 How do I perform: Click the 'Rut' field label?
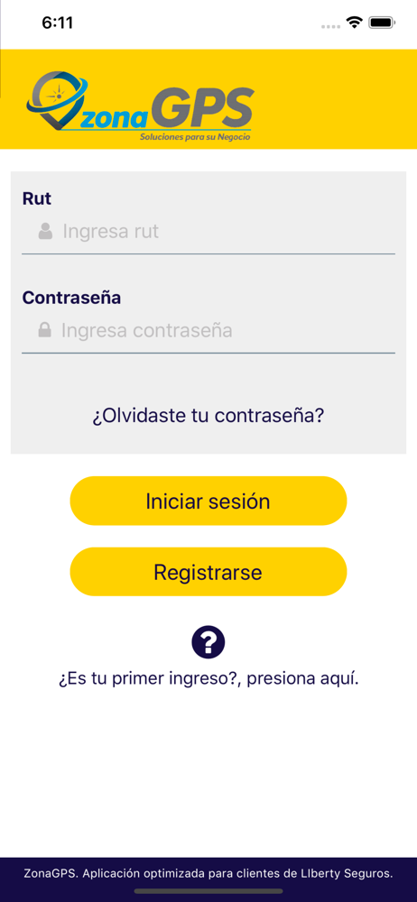click(x=37, y=199)
